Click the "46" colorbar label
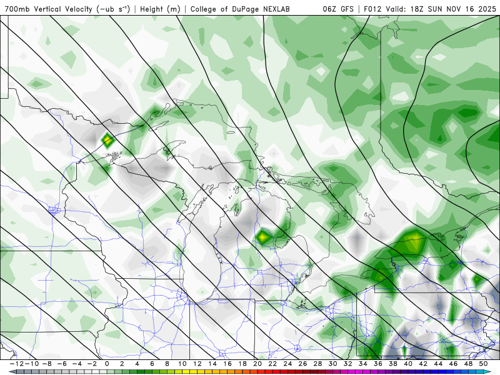 (x=454, y=364)
